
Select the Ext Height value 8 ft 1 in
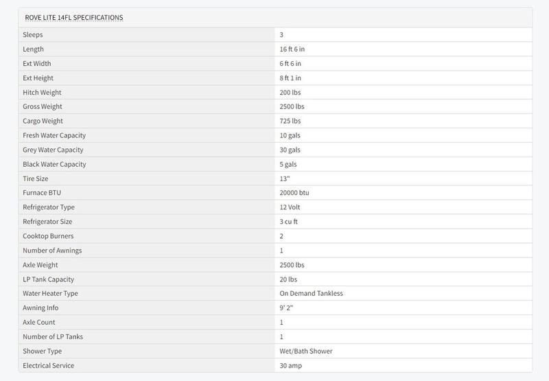click(x=290, y=78)
